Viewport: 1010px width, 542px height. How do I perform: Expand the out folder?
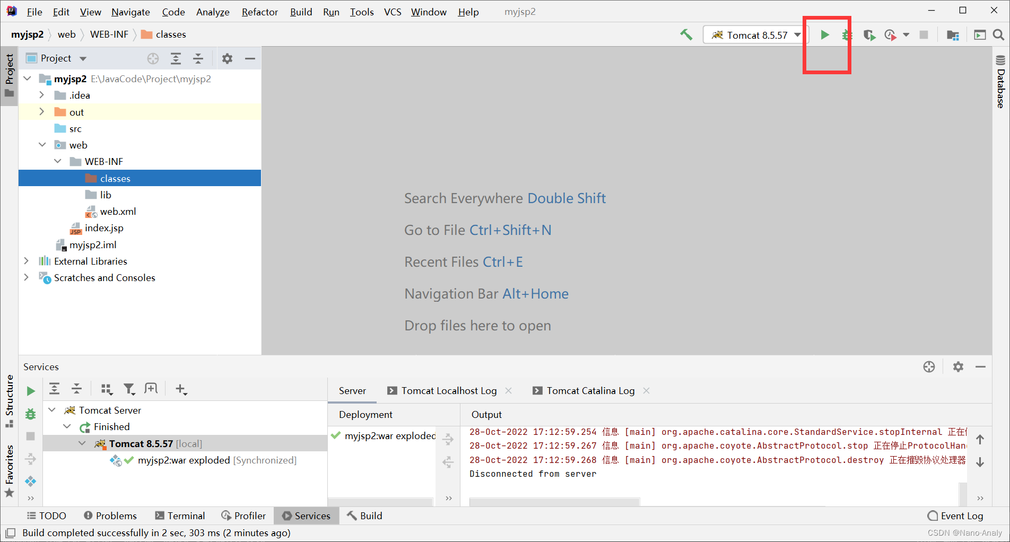[x=42, y=112]
